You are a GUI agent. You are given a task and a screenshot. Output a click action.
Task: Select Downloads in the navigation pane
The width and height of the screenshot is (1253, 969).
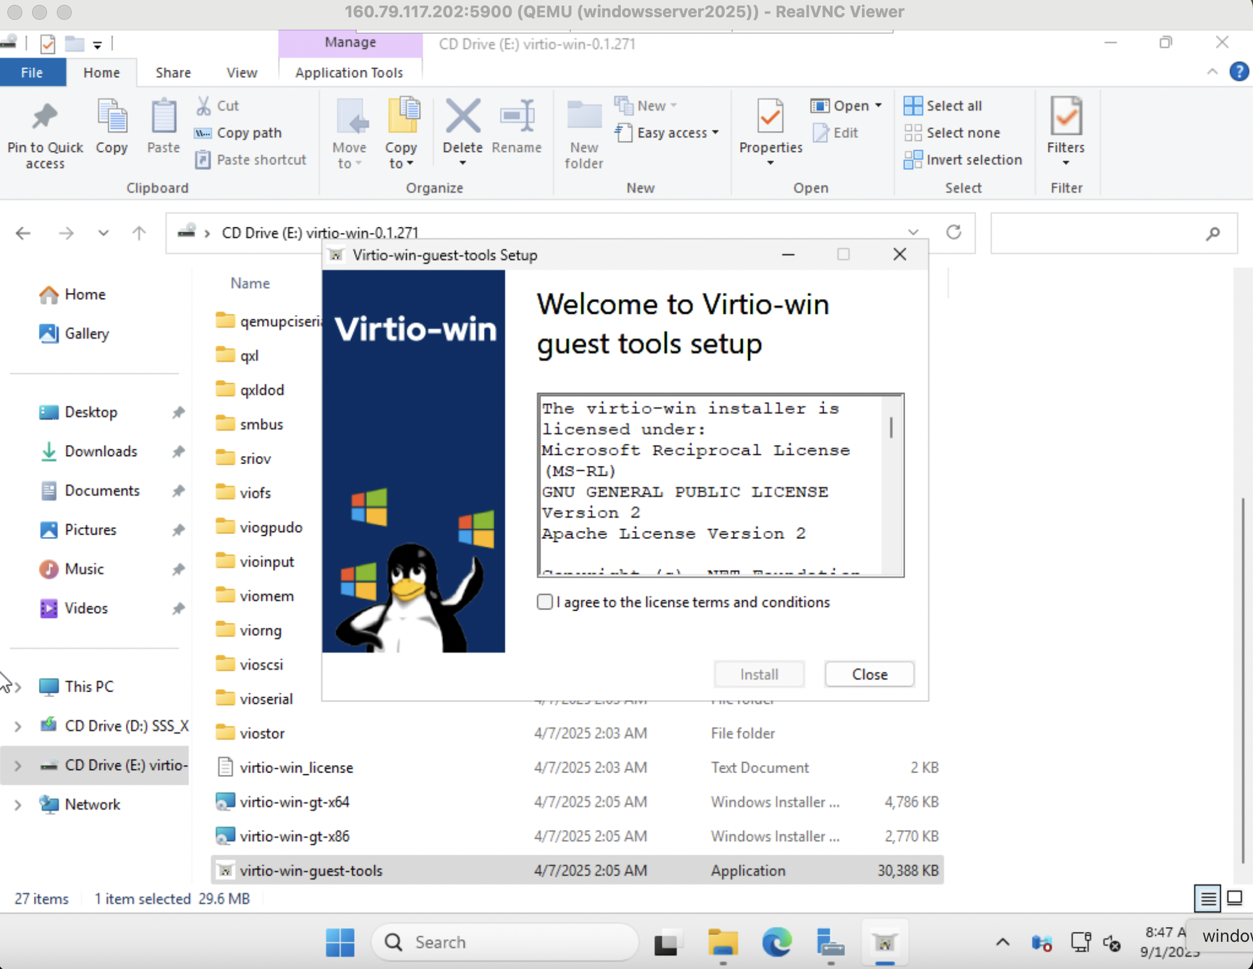(x=101, y=451)
